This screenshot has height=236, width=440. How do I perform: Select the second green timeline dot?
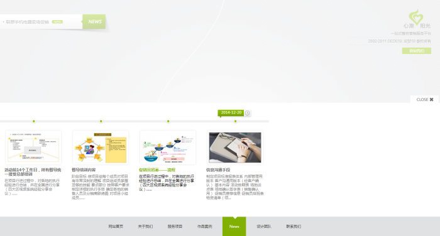[101, 121]
